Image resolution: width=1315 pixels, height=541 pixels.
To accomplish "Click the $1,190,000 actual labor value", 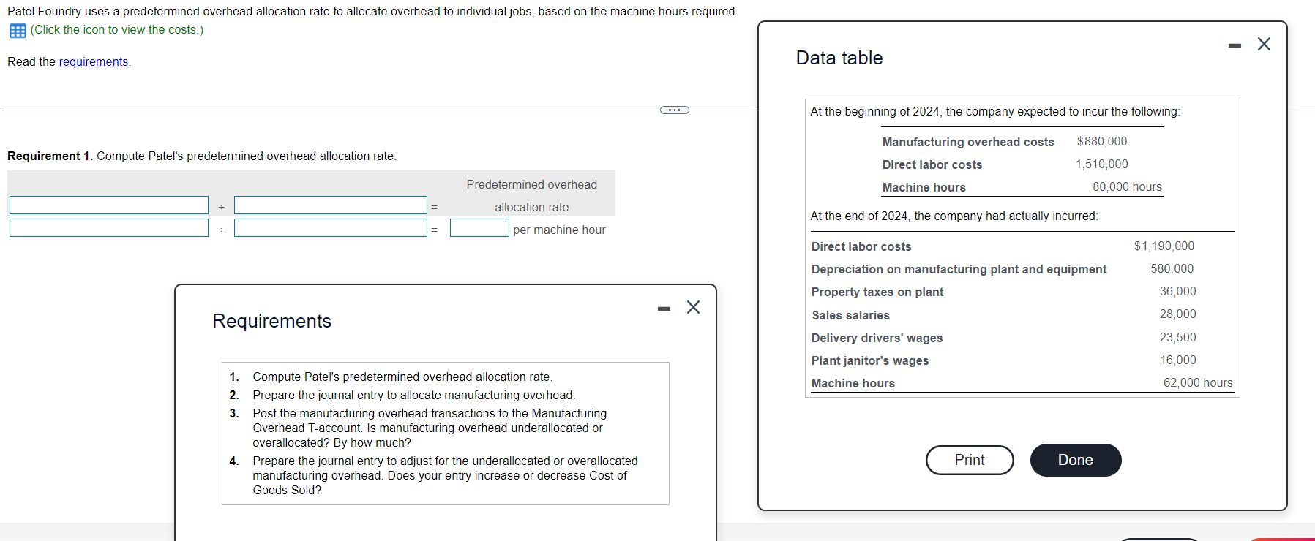I will coord(1164,246).
